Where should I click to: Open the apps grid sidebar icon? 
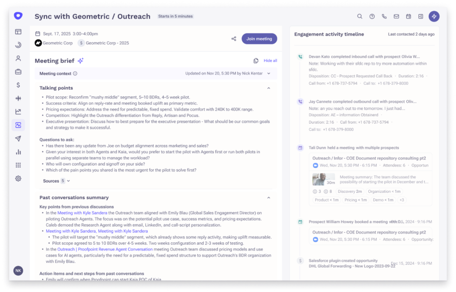(x=18, y=165)
